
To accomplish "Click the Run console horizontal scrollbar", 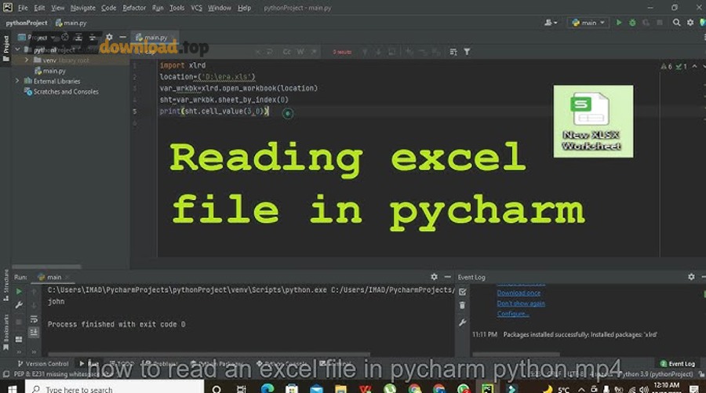I will (209, 355).
